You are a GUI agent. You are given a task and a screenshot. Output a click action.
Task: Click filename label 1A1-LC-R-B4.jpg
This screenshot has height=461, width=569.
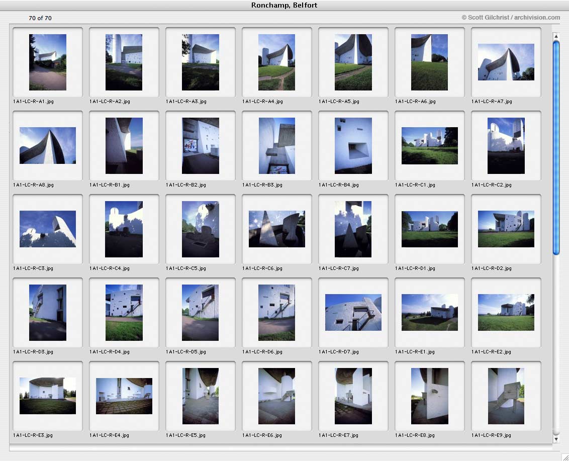click(x=339, y=185)
